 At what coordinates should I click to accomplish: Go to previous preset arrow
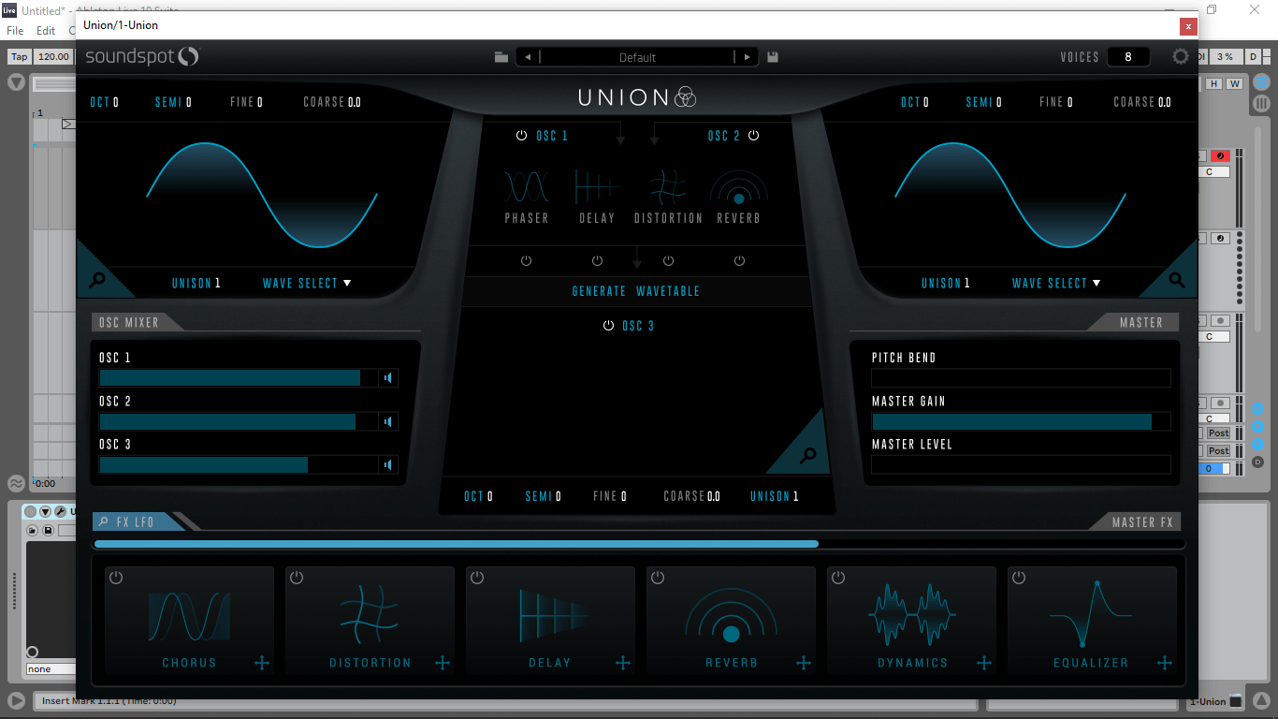tap(528, 57)
